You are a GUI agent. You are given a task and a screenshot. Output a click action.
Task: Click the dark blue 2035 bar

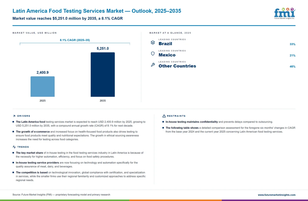[x=103, y=75]
